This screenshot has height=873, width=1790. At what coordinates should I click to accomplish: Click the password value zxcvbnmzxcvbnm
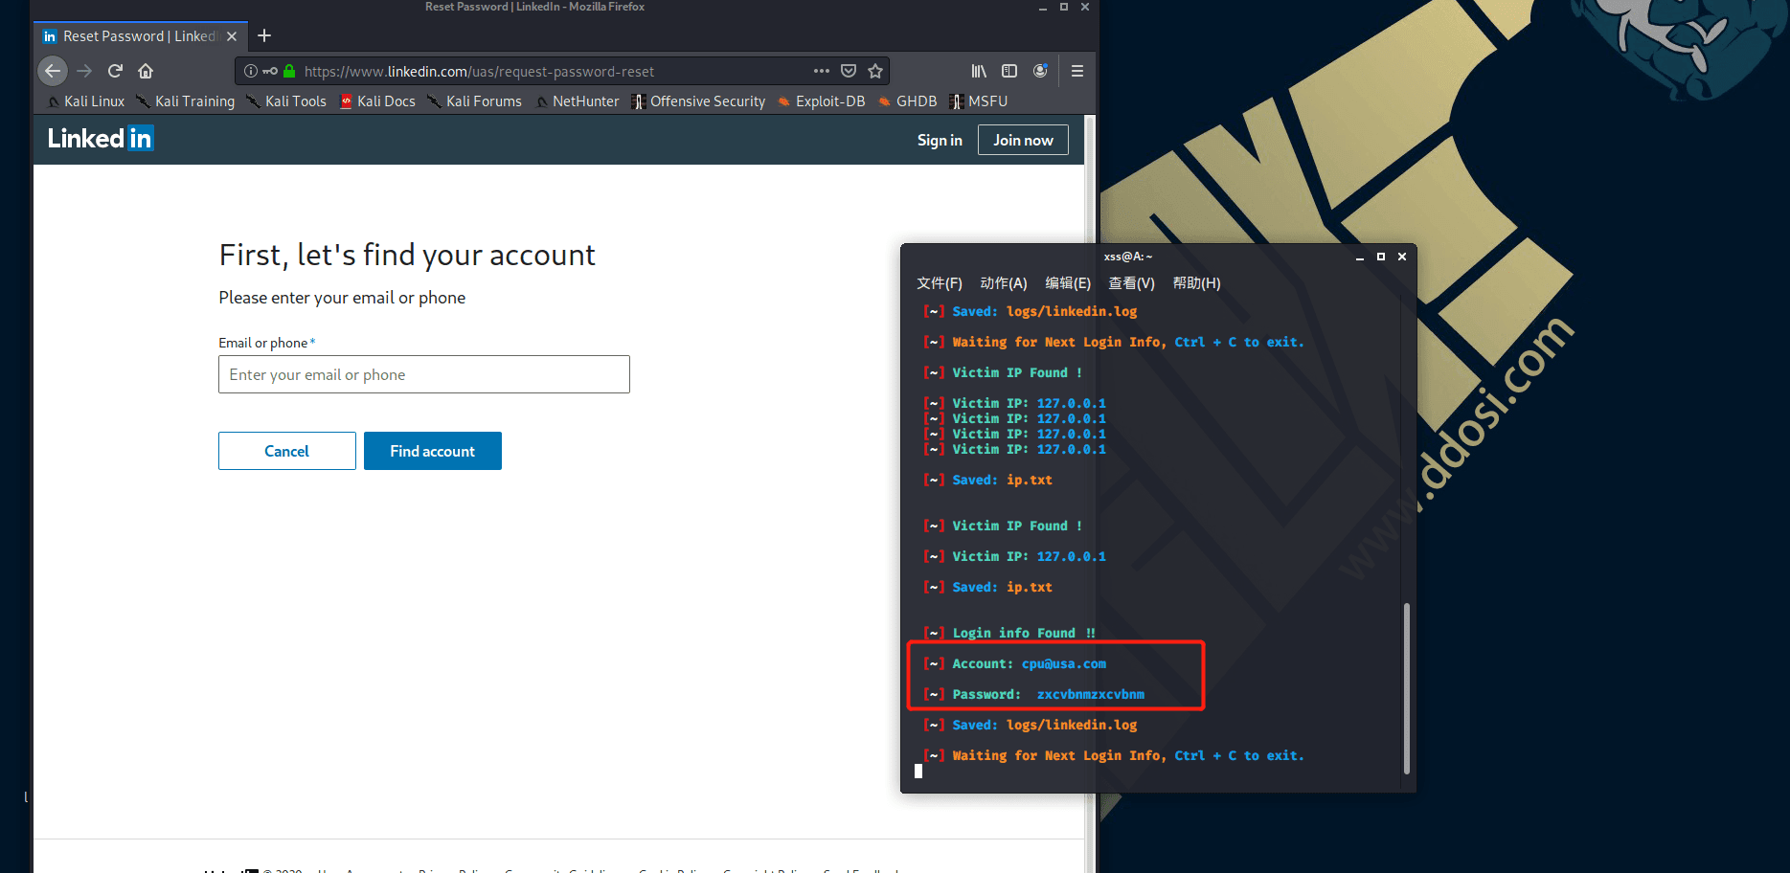point(1091,694)
